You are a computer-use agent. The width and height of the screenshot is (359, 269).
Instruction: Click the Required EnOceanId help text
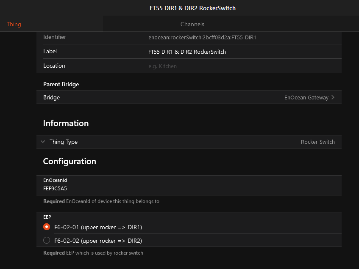click(x=101, y=201)
